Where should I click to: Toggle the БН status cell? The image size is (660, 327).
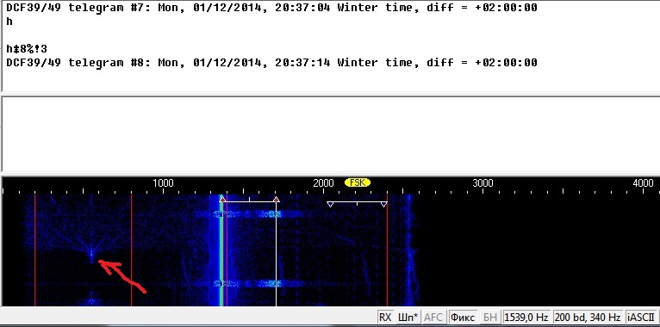(x=489, y=318)
